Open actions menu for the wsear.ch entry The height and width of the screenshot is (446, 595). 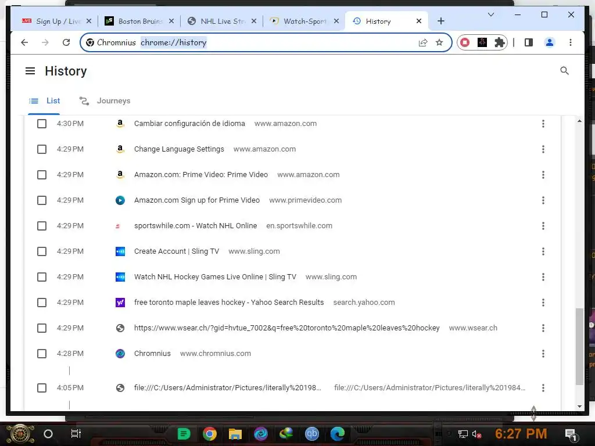pos(543,328)
